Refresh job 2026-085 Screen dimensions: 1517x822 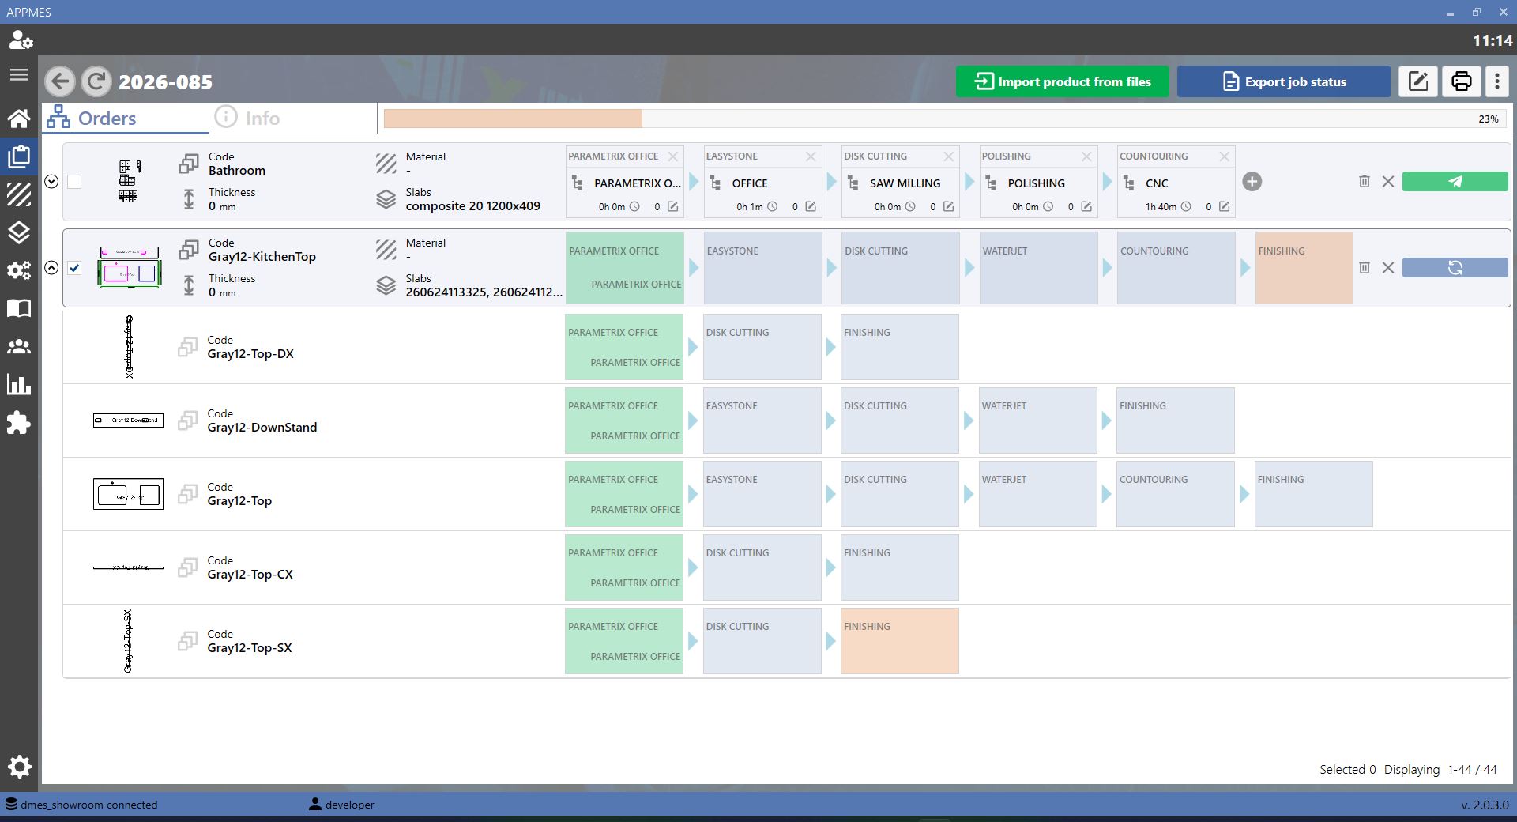pyautogui.click(x=96, y=81)
